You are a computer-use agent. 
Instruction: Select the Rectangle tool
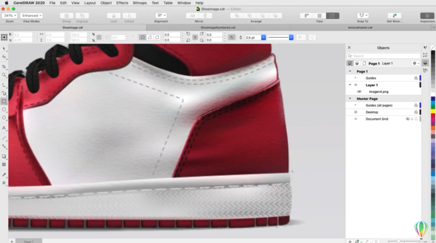coord(4,101)
